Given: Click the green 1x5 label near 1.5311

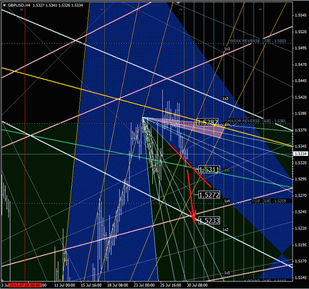Looking at the screenshot, I should point(227,170).
